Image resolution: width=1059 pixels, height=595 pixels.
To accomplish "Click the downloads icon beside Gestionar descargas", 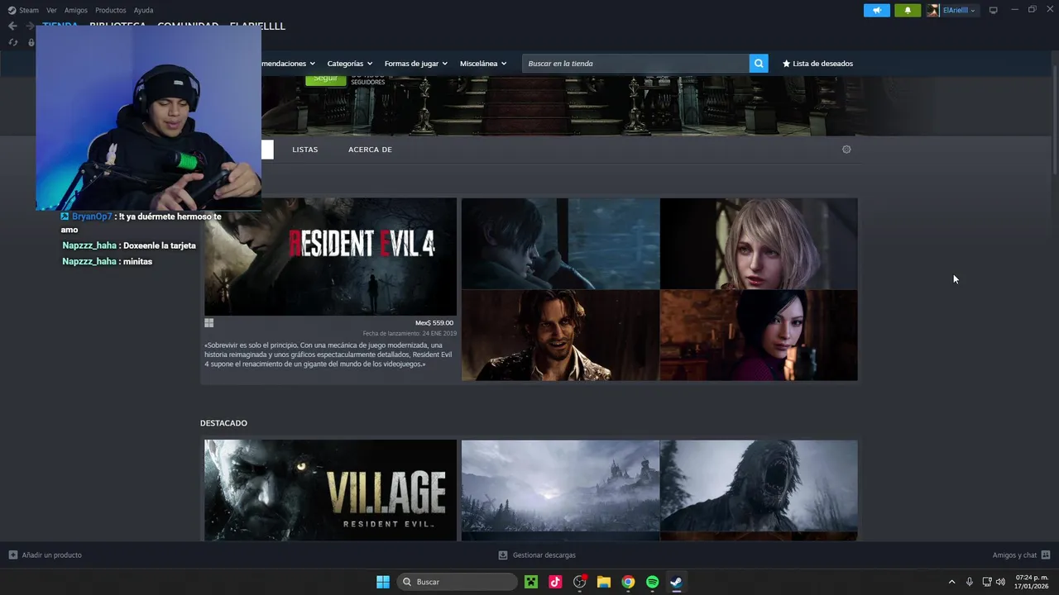I will coord(502,555).
